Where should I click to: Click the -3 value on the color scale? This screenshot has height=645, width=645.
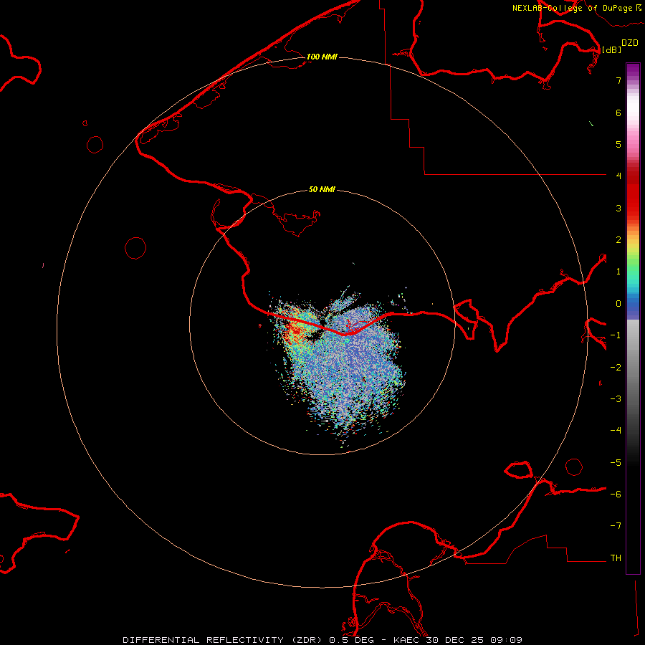point(616,399)
